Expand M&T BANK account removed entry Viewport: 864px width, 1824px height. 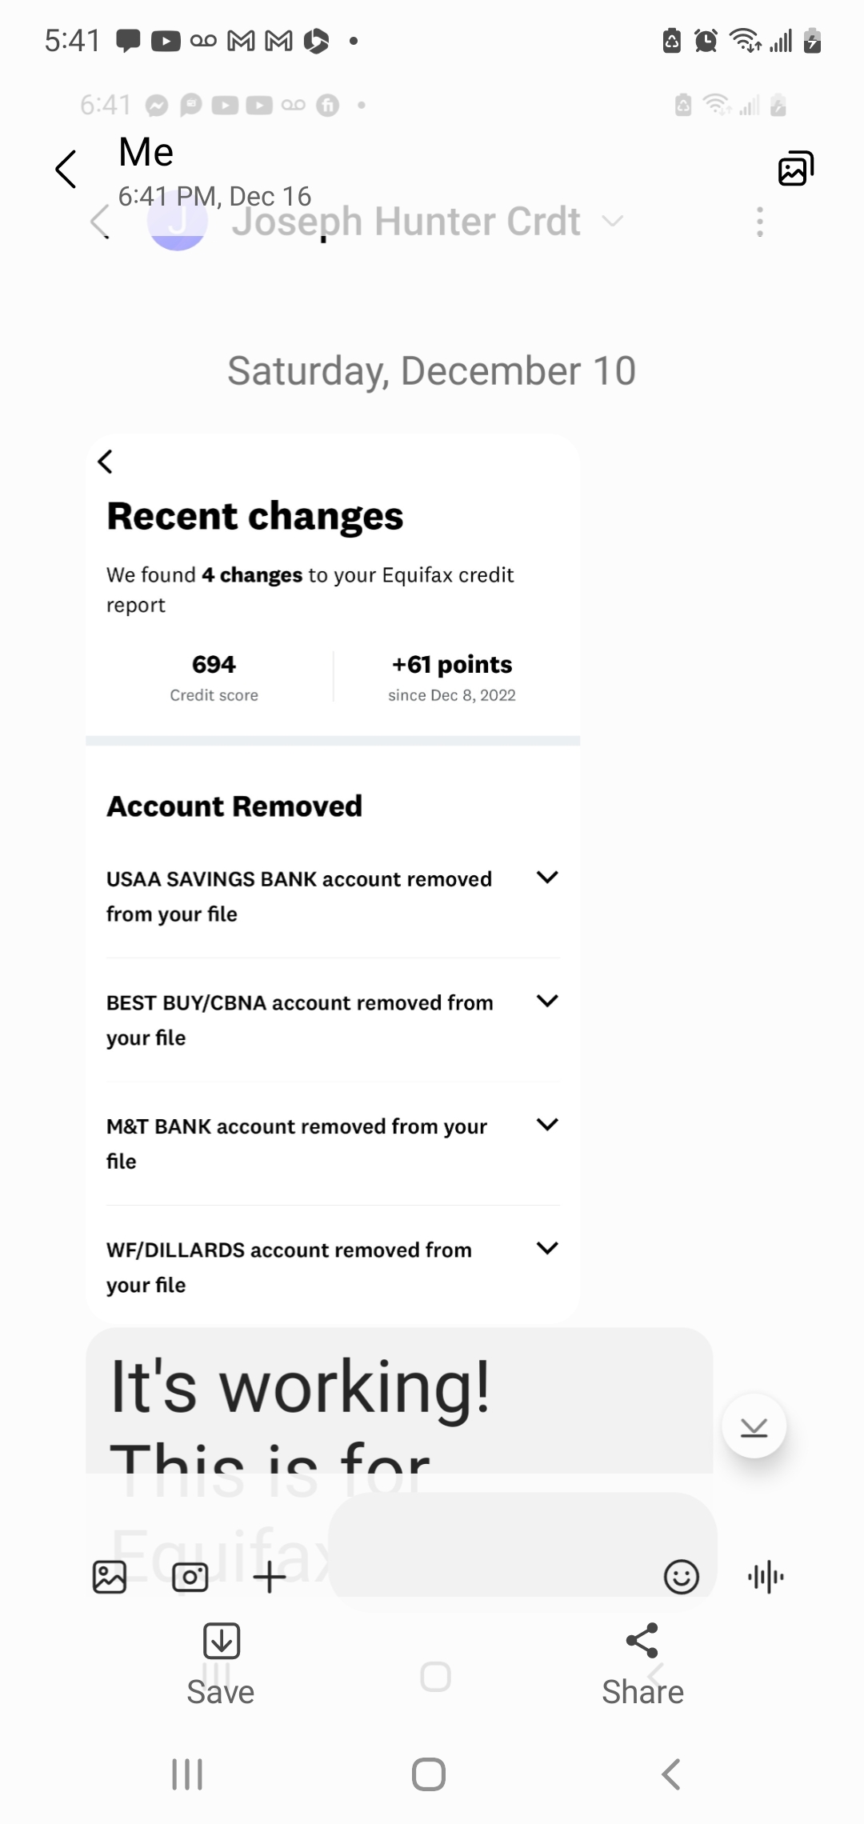[x=547, y=1125]
